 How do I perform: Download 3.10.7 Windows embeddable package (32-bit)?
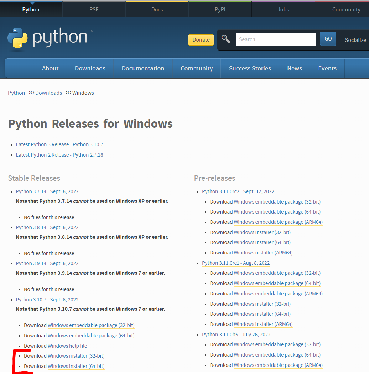(x=91, y=325)
